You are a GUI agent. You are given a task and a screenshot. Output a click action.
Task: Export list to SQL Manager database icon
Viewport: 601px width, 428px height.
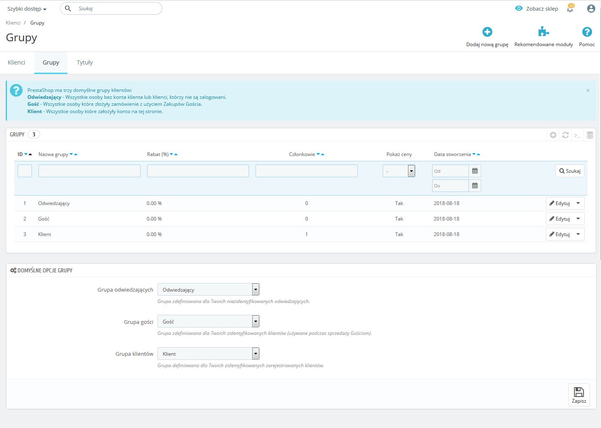point(590,135)
